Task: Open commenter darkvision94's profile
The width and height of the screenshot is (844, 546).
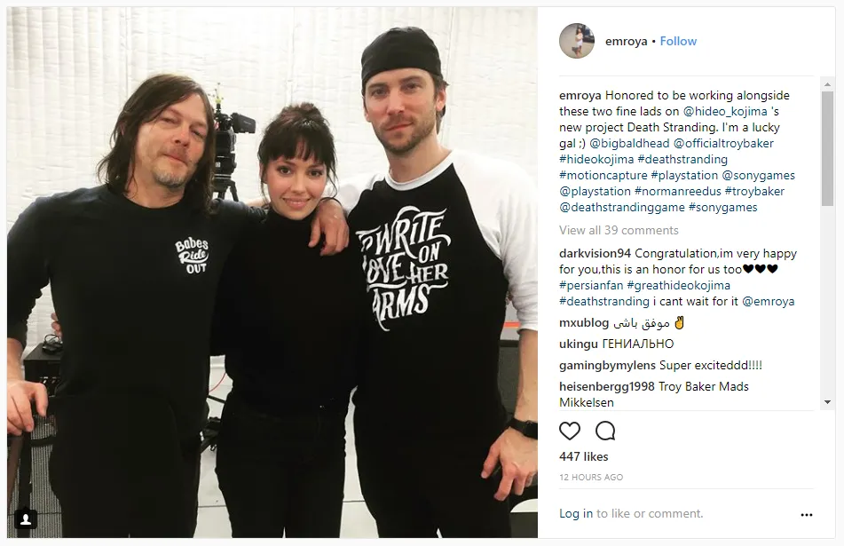Action: tap(595, 253)
